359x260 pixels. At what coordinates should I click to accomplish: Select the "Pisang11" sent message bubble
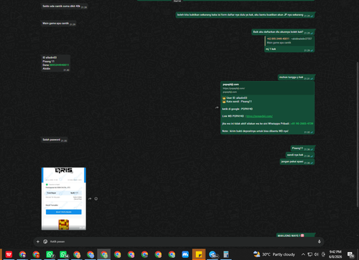pyautogui.click(x=302, y=148)
